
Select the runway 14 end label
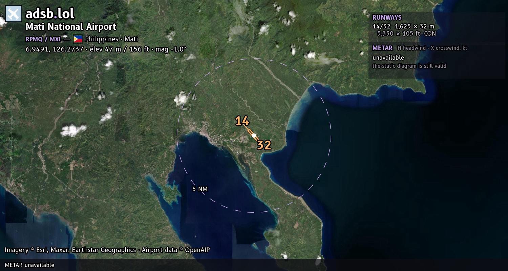tap(242, 121)
